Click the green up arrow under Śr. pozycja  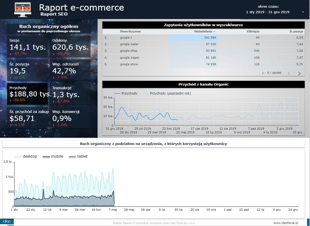[x=11, y=77]
